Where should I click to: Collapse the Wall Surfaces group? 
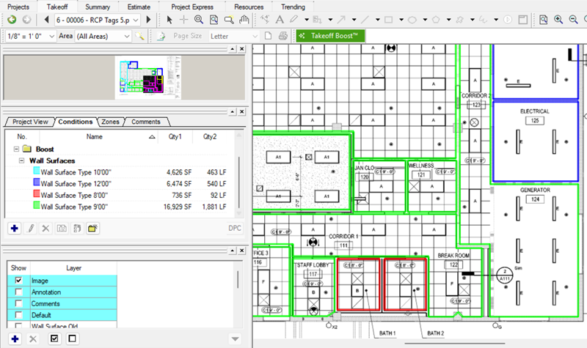(x=22, y=160)
